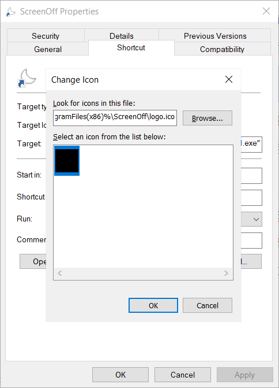279x388 pixels.
Task: Click the ScreenOff title bar moon icon
Action: pos(10,12)
